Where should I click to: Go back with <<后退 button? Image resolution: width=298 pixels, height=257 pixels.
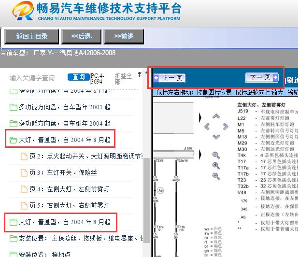click(82, 37)
